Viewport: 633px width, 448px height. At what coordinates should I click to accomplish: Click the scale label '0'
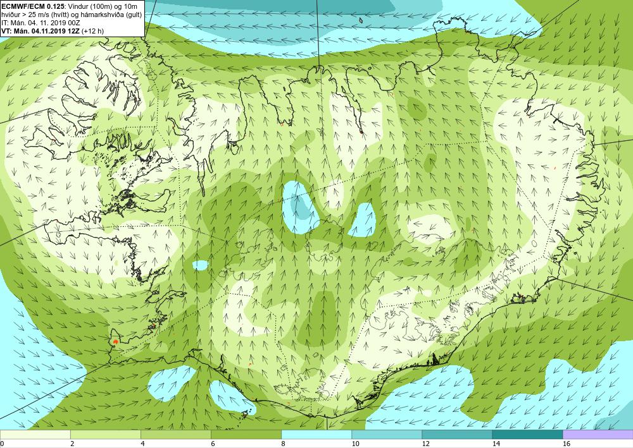pos(2,444)
